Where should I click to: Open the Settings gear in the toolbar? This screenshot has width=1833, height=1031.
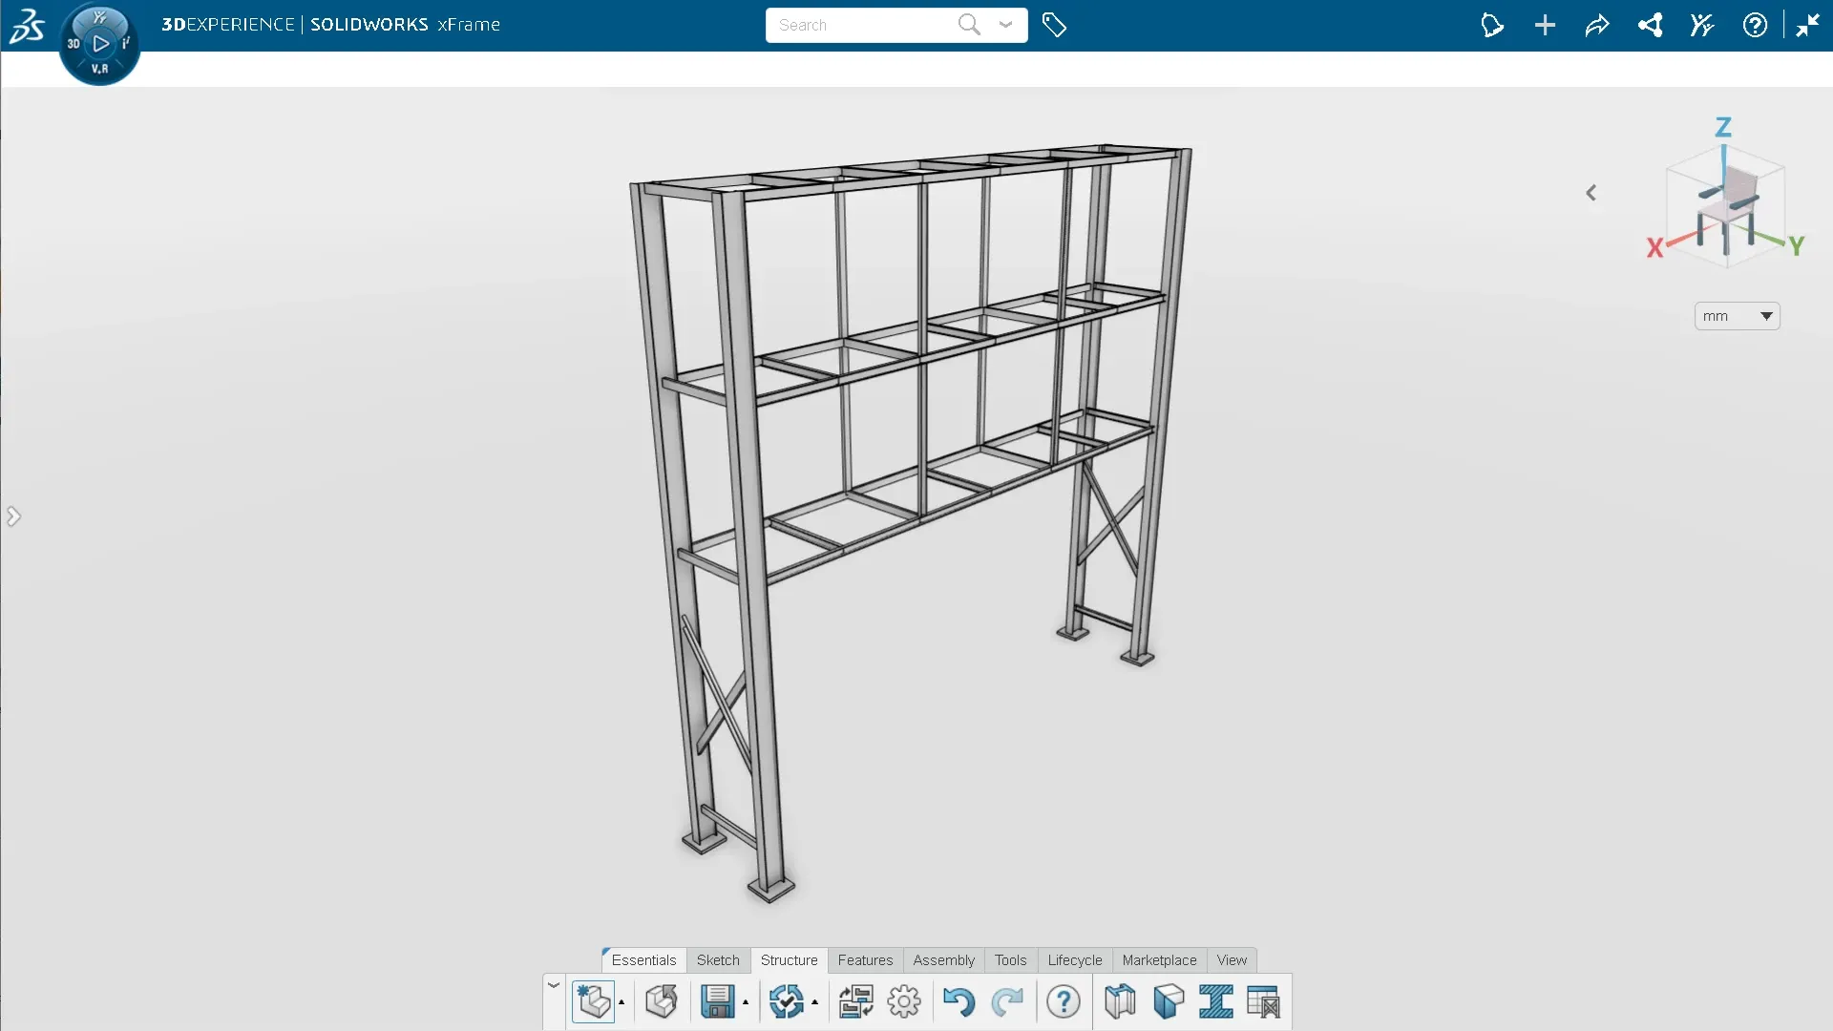click(x=904, y=1001)
